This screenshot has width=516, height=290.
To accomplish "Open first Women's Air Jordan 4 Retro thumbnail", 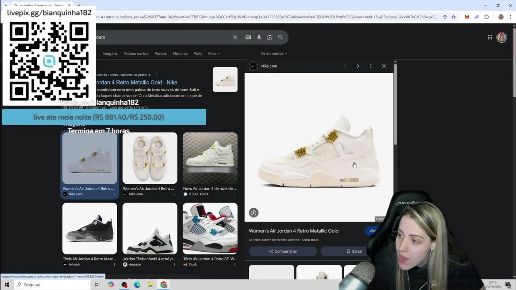I will click(x=89, y=158).
